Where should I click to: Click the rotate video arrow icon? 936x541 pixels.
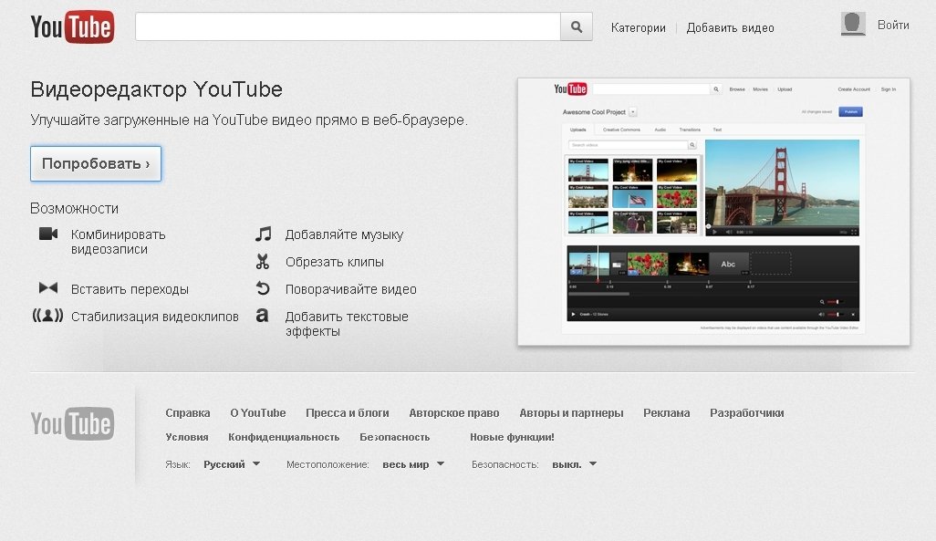pos(264,287)
